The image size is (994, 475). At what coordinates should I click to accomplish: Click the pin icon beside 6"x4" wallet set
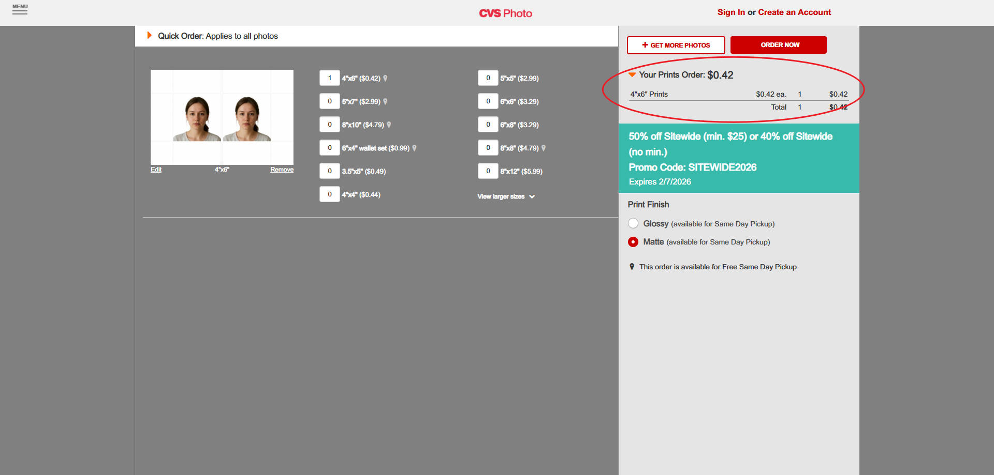coord(414,148)
